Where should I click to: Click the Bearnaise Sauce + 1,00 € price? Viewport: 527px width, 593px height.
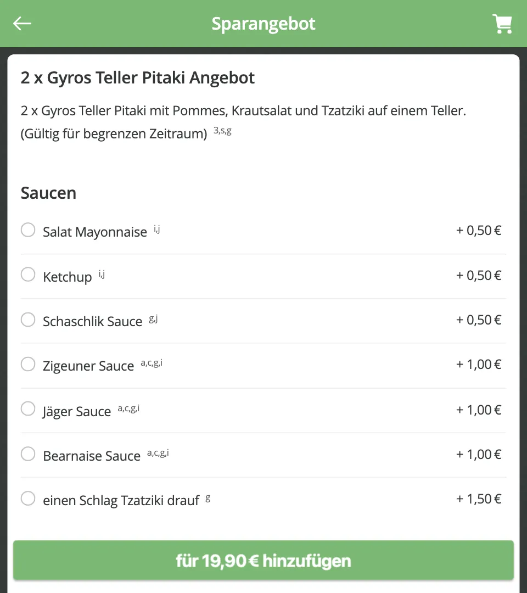click(x=479, y=454)
